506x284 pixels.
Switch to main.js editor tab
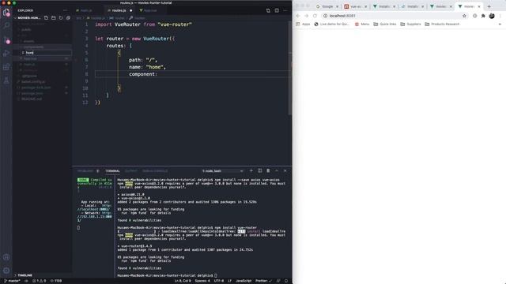click(x=86, y=10)
